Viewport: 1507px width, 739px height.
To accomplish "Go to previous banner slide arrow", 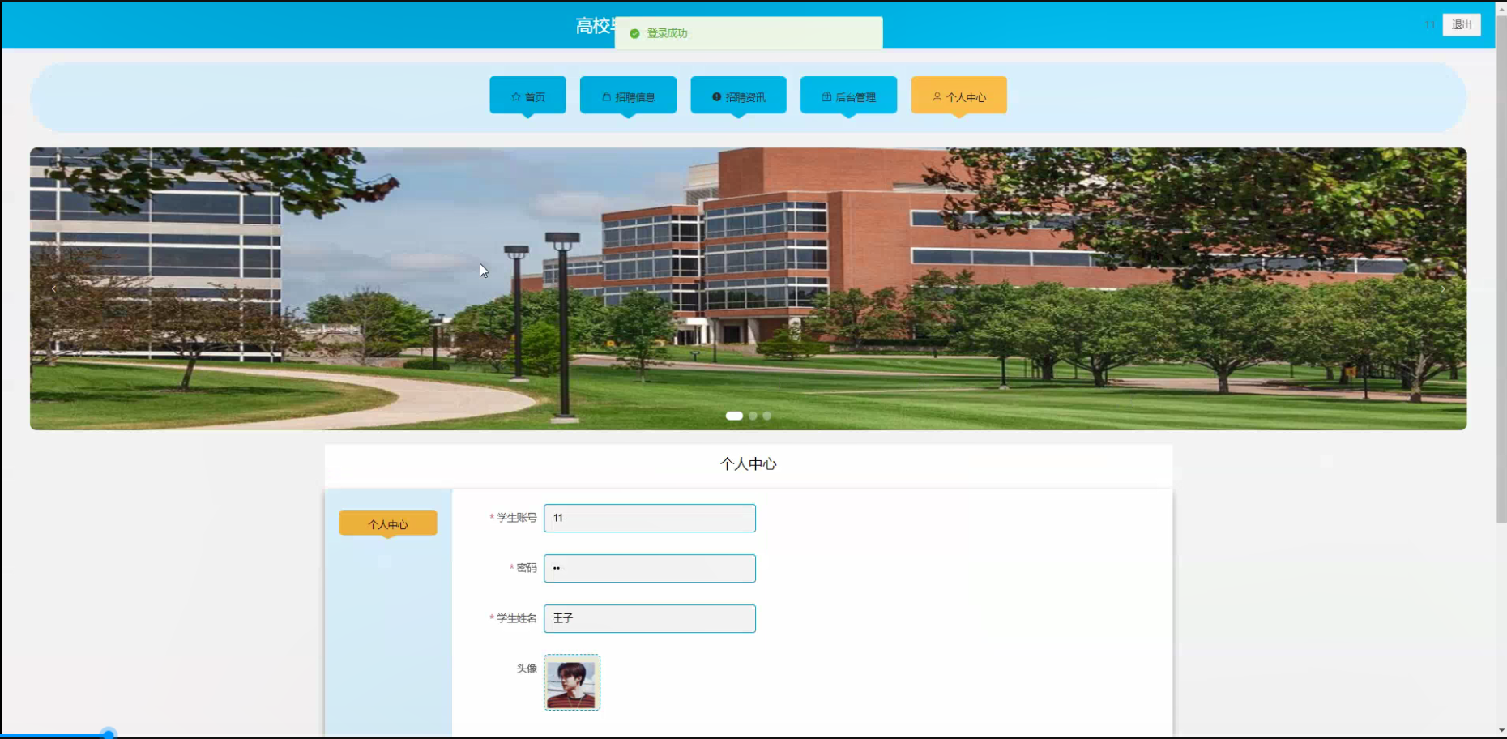I will 54,288.
